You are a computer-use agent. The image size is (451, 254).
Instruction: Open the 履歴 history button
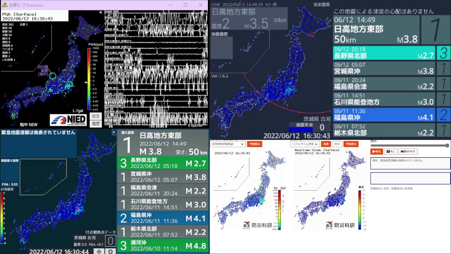tap(96, 123)
